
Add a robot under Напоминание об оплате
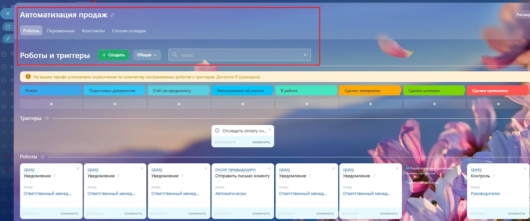point(243,104)
